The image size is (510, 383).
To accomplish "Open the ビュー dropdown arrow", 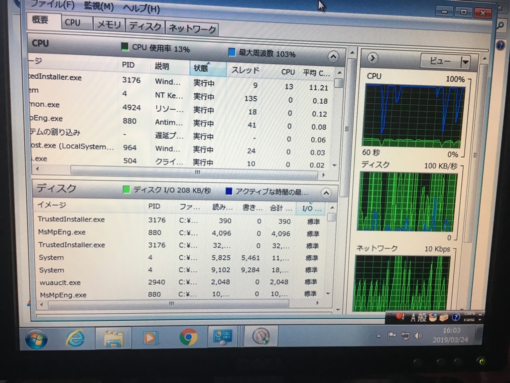I will pos(465,62).
